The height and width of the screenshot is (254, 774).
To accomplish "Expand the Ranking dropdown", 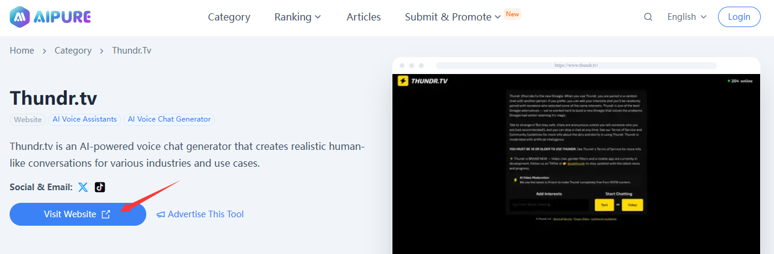I will pos(298,17).
